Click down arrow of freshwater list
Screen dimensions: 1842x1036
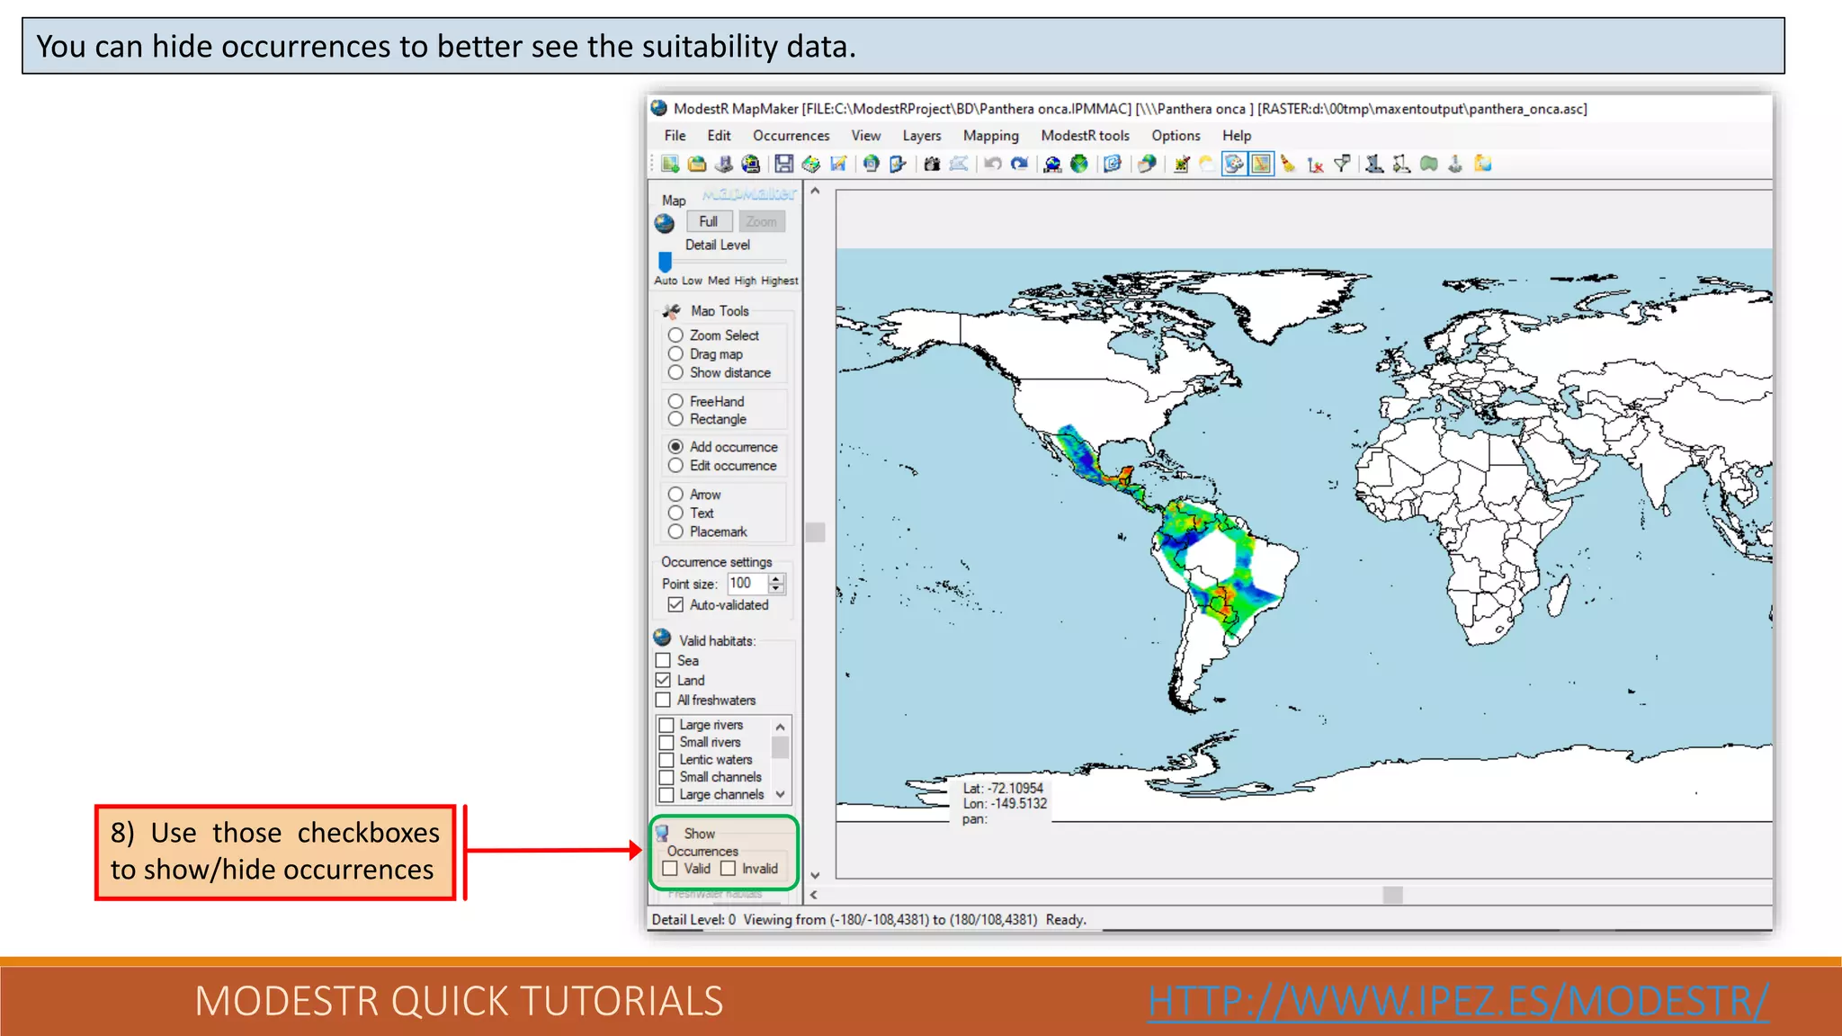[780, 794]
